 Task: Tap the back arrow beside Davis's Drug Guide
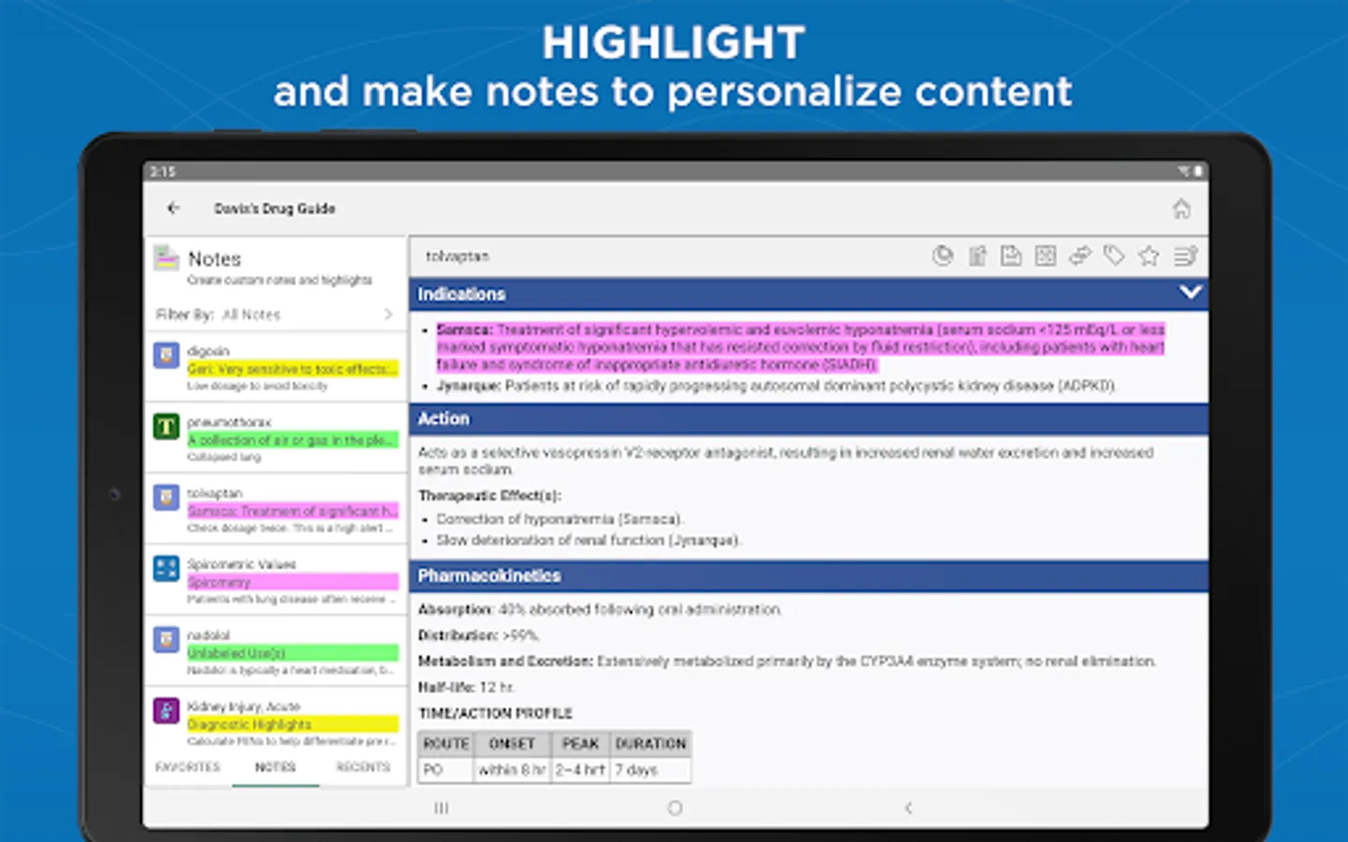click(x=173, y=208)
